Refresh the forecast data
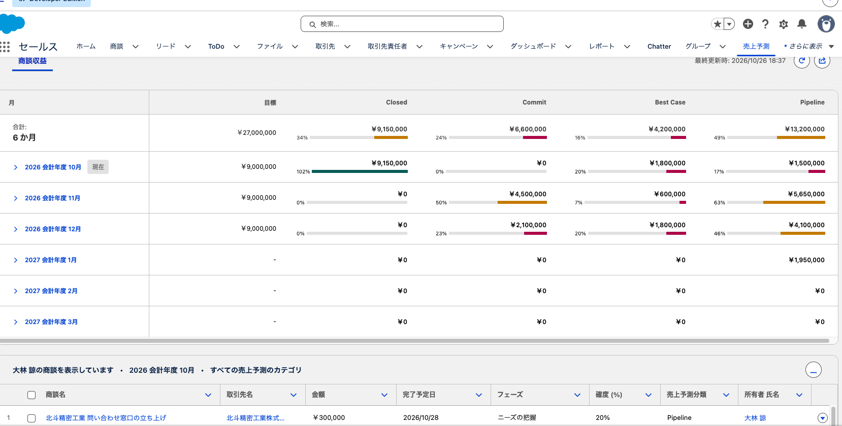 coord(802,61)
